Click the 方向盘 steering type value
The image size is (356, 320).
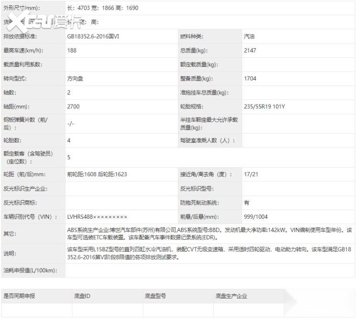[75, 79]
